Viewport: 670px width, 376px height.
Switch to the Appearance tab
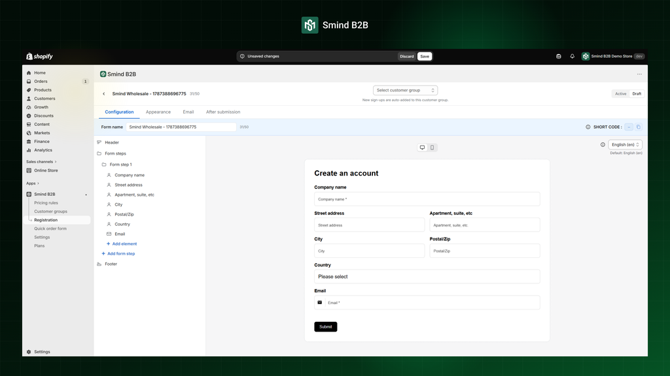point(158,112)
